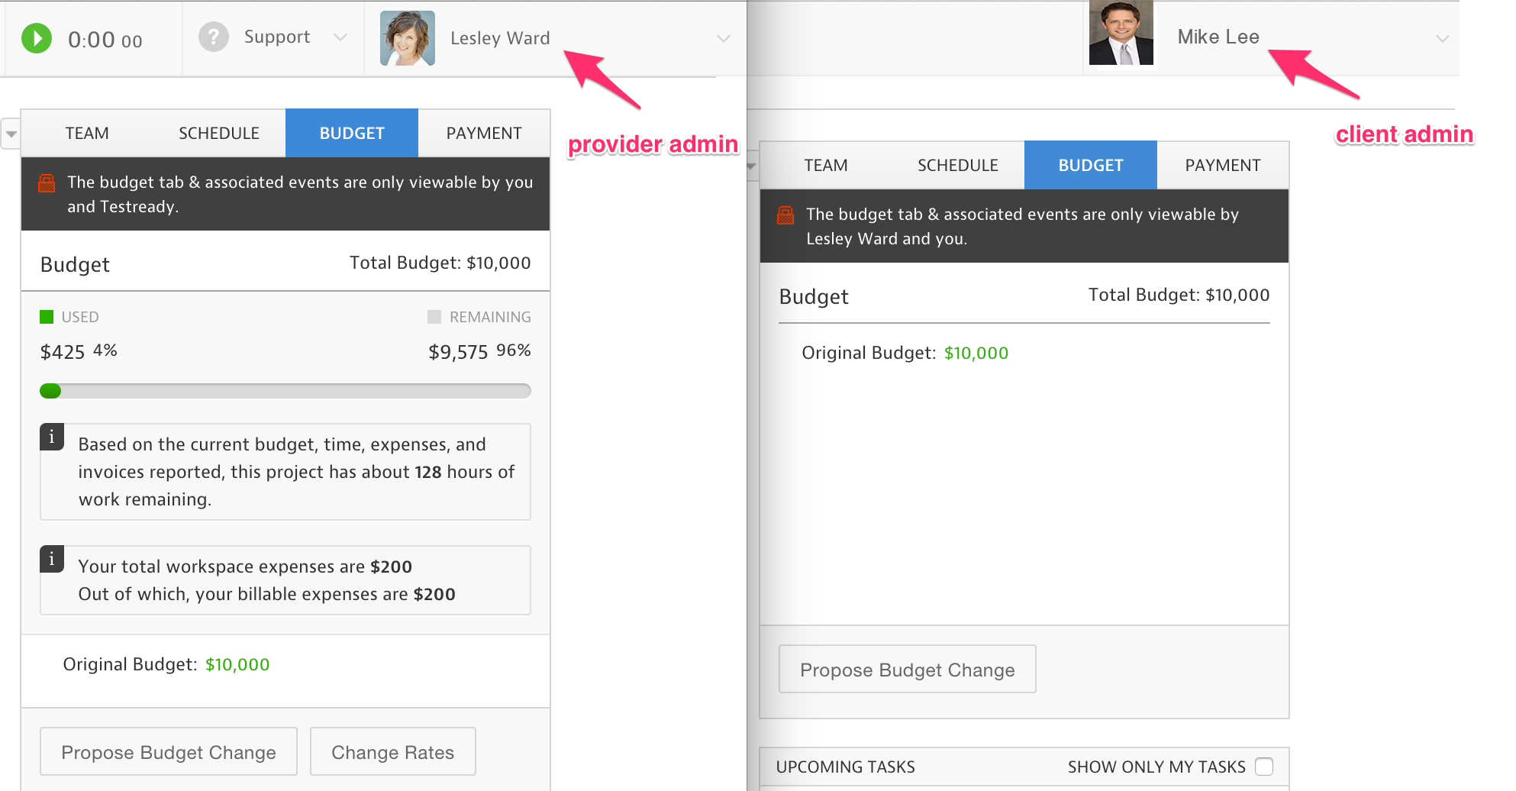Image resolution: width=1516 pixels, height=791 pixels.
Task: Click Mike Lee's profile photo
Action: (1121, 34)
